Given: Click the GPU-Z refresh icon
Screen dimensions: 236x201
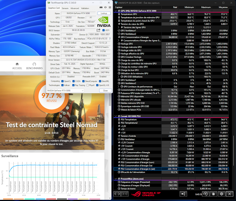Looking at the screenshot, I should pos(105,8).
